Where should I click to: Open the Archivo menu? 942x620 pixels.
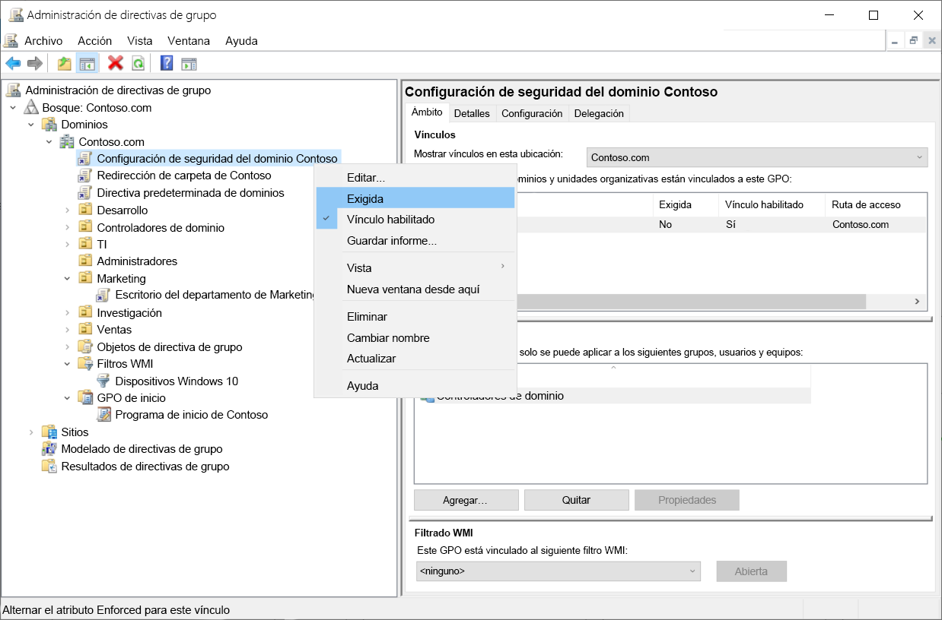pyautogui.click(x=43, y=41)
